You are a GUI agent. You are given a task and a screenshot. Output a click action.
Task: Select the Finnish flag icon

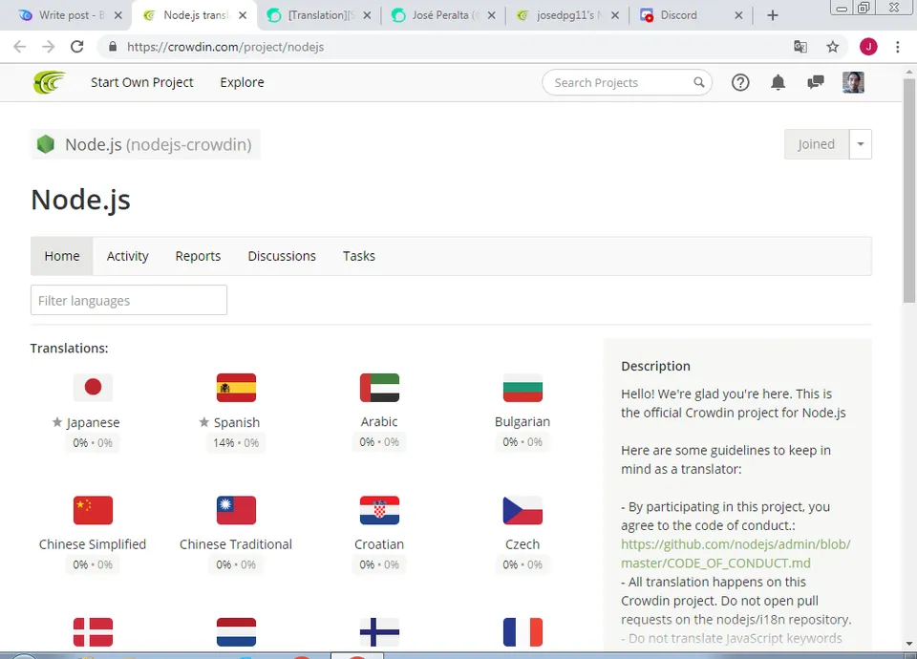pos(379,632)
